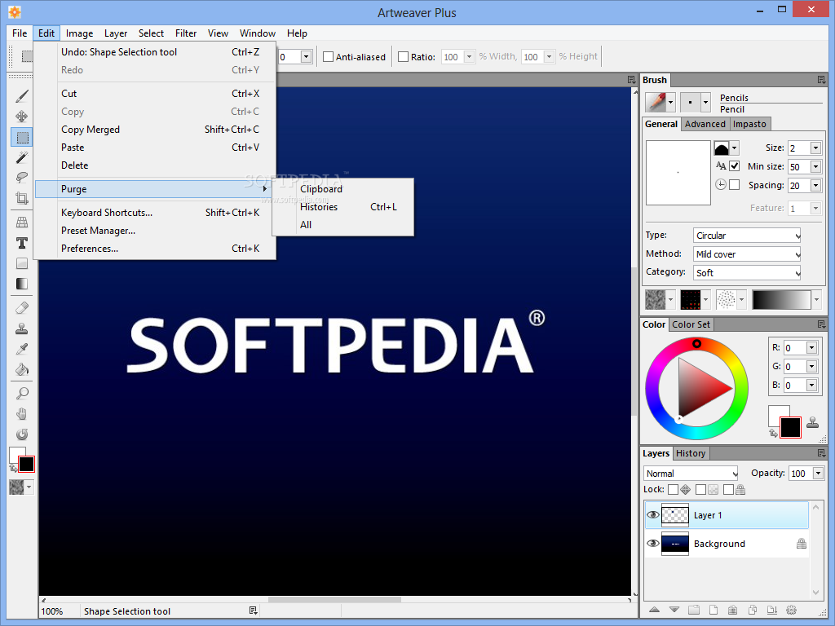Hide the Background layer eye icon
Image resolution: width=835 pixels, height=626 pixels.
tap(653, 544)
